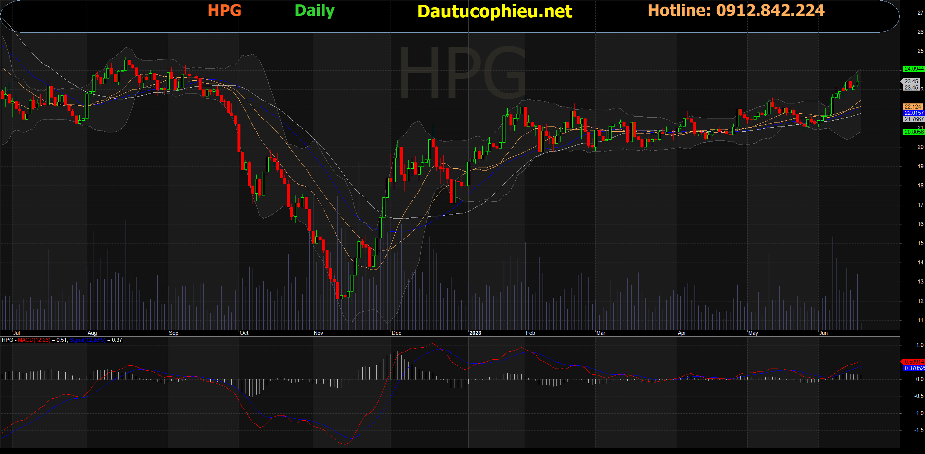Image resolution: width=925 pixels, height=454 pixels.
Task: Open the Dautucophieu.net link
Action: tap(494, 11)
